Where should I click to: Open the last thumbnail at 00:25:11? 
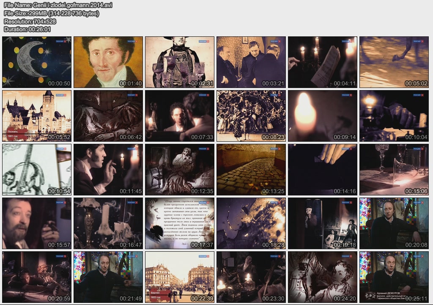coord(394,277)
